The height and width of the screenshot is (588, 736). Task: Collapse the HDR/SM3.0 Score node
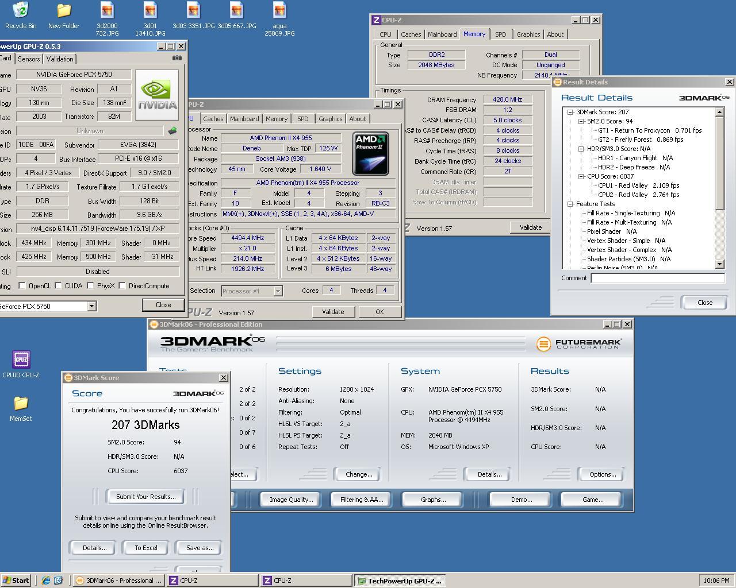click(x=581, y=149)
